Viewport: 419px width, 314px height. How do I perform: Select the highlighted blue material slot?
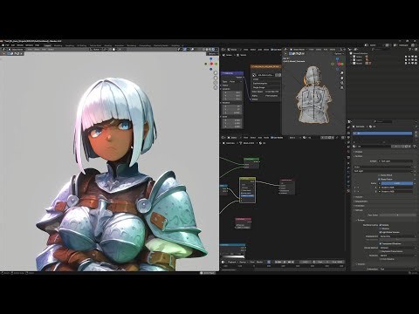[x=382, y=133]
